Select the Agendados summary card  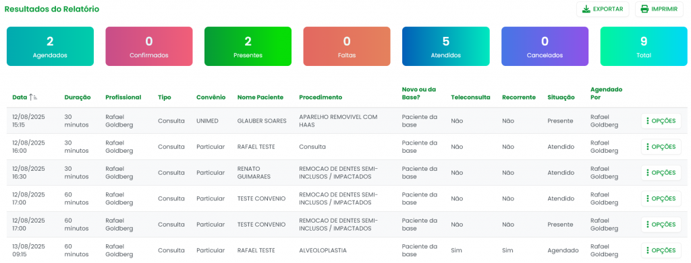tap(50, 46)
